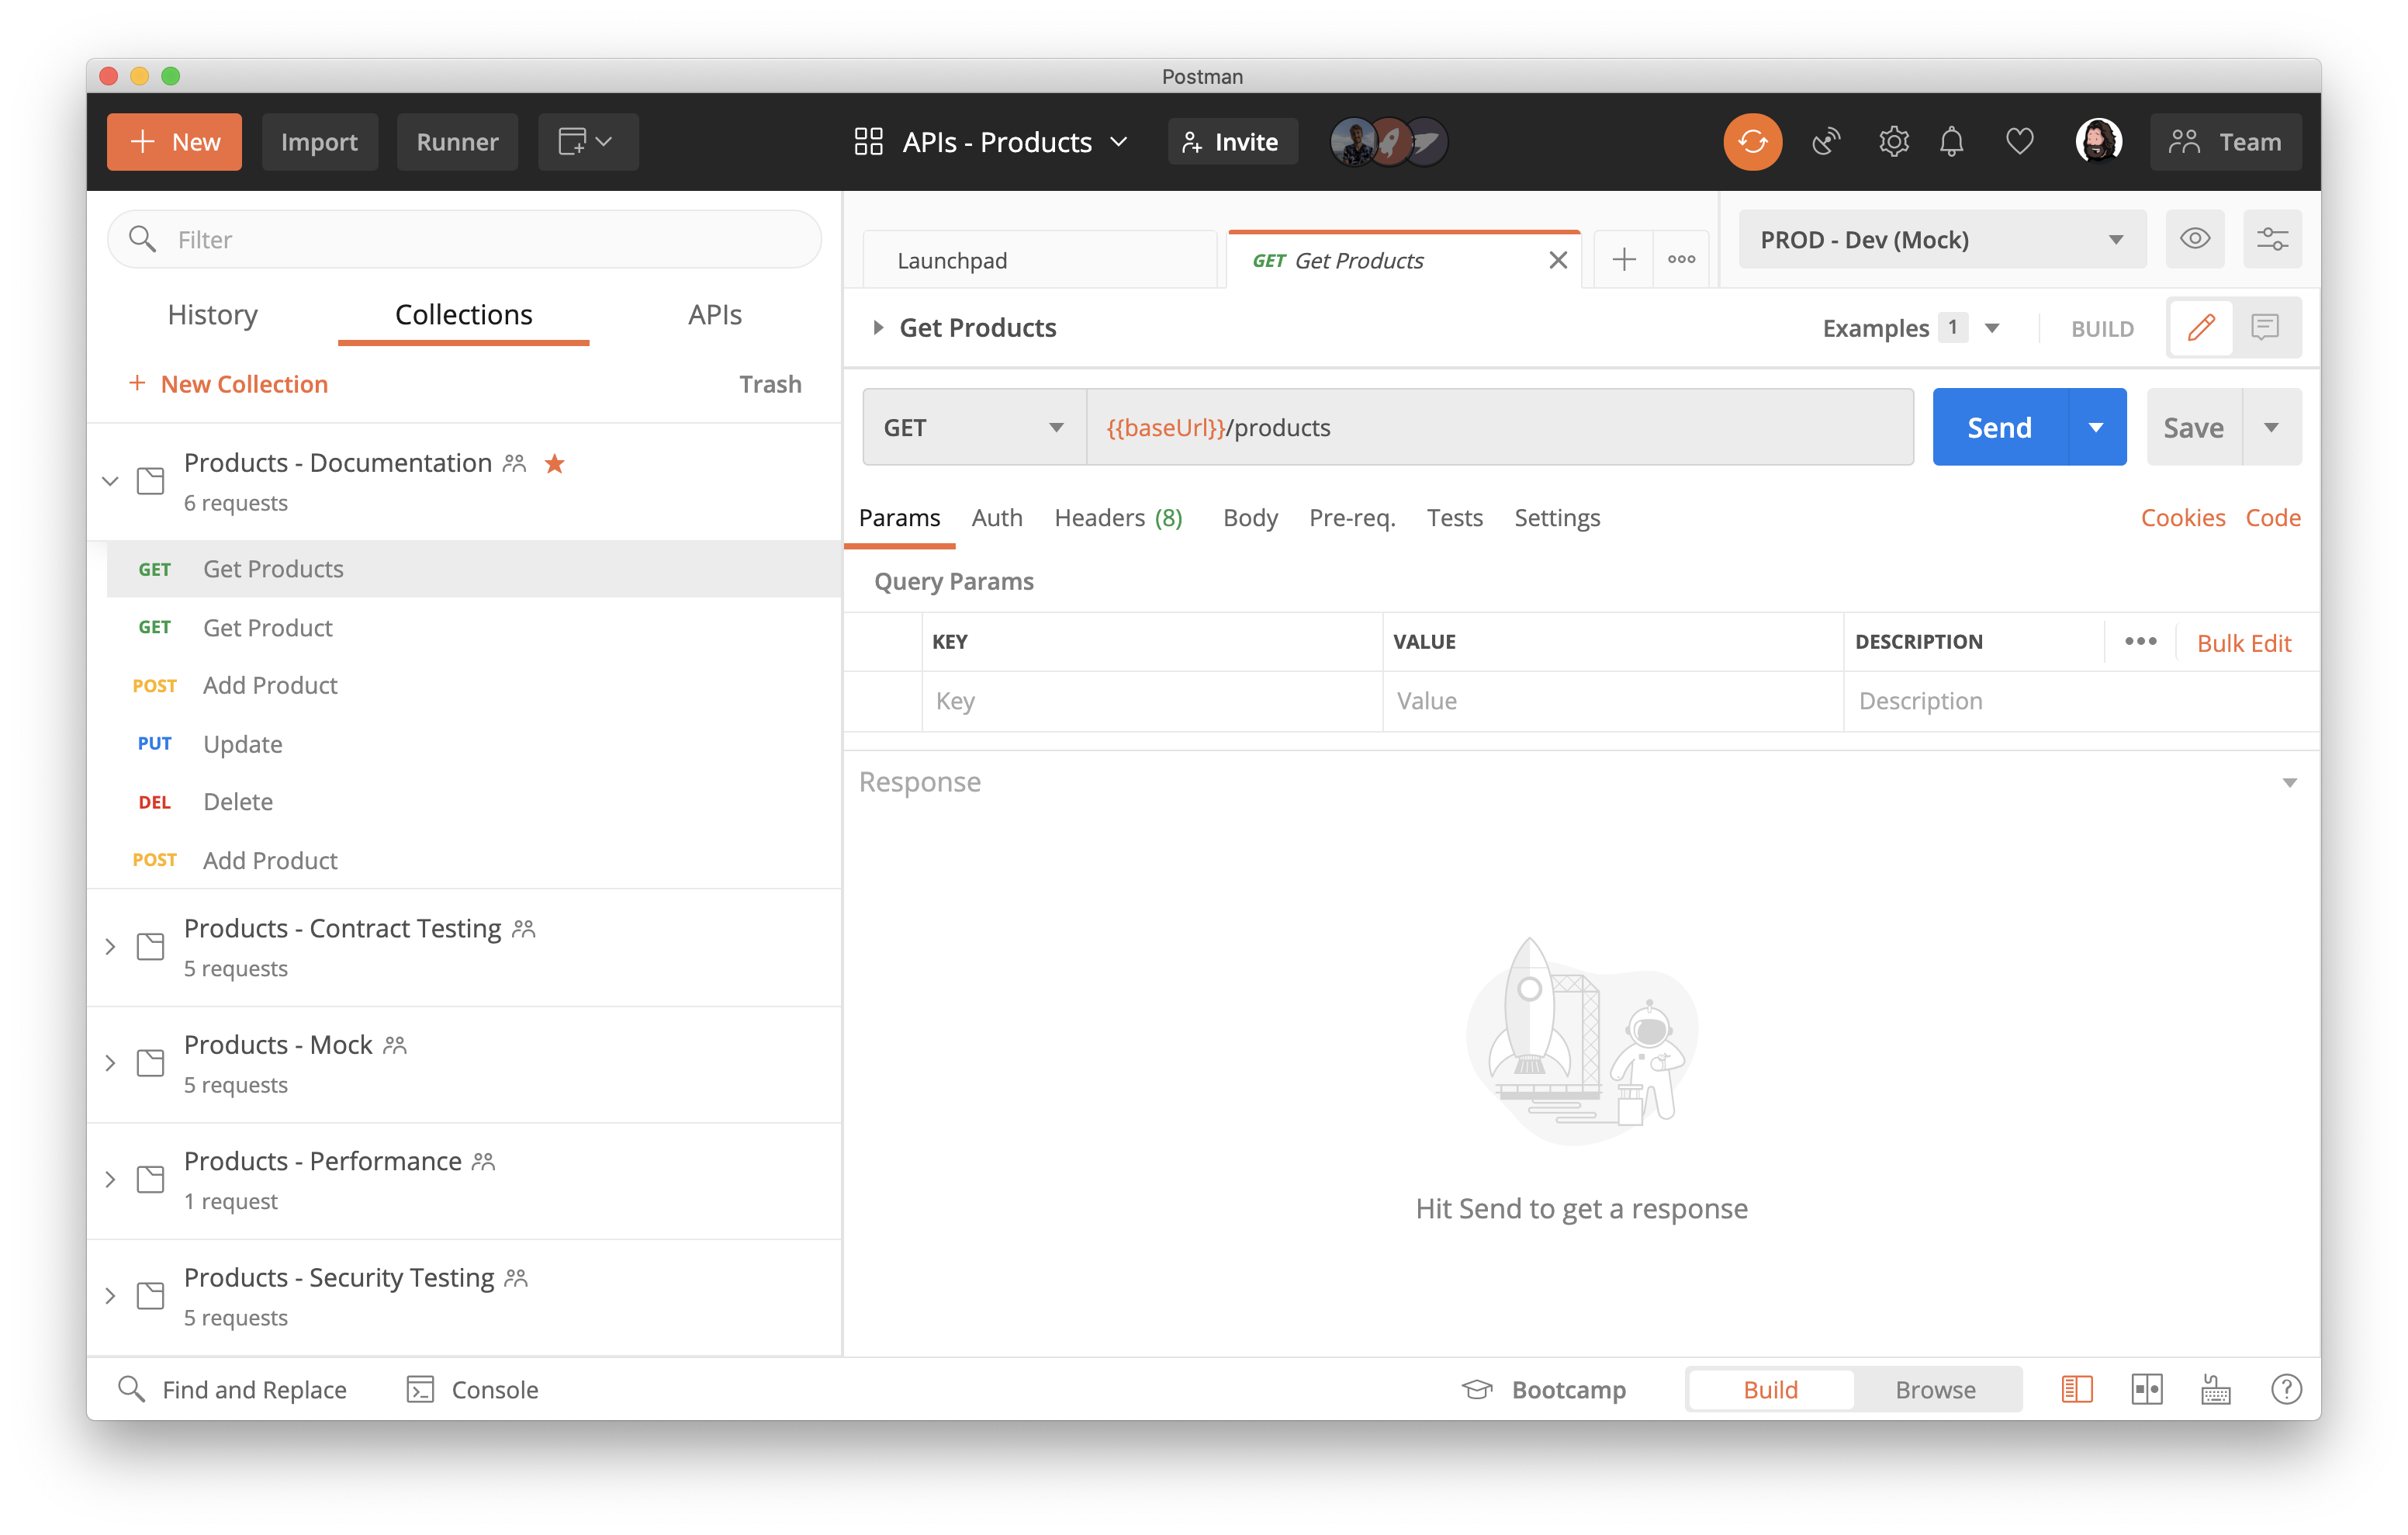Close the Get Products tab
Image resolution: width=2408 pixels, height=1535 pixels.
tap(1557, 260)
